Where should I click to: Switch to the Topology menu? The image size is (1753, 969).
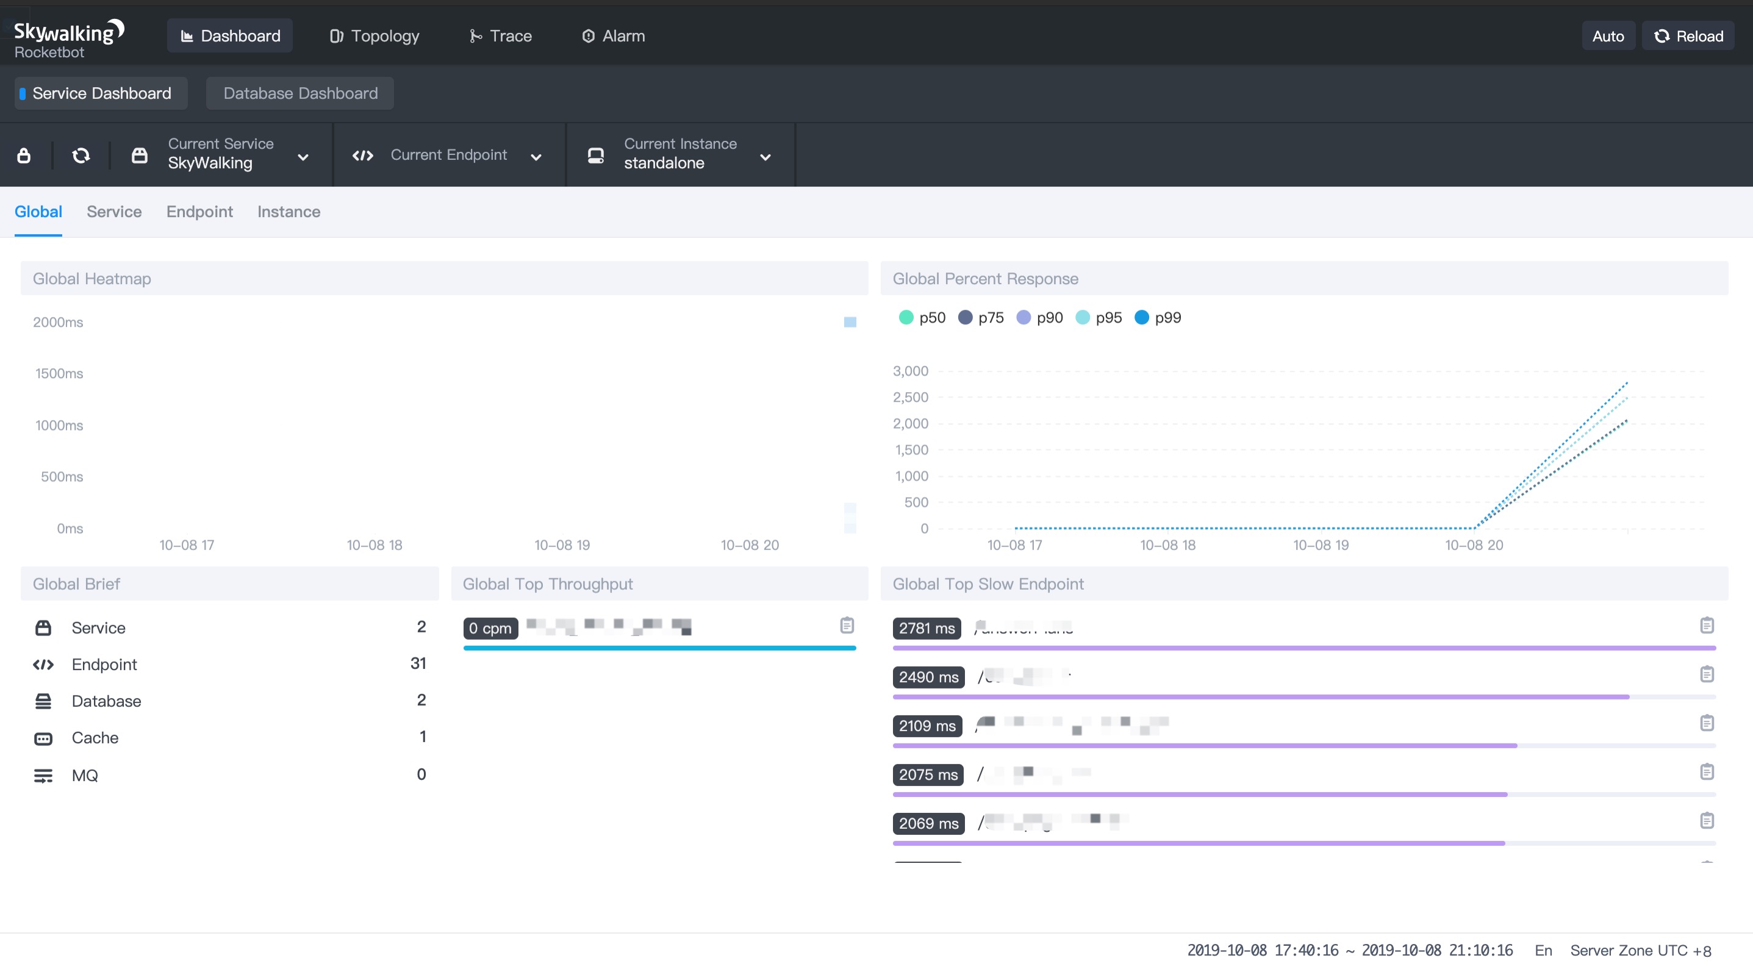(375, 36)
